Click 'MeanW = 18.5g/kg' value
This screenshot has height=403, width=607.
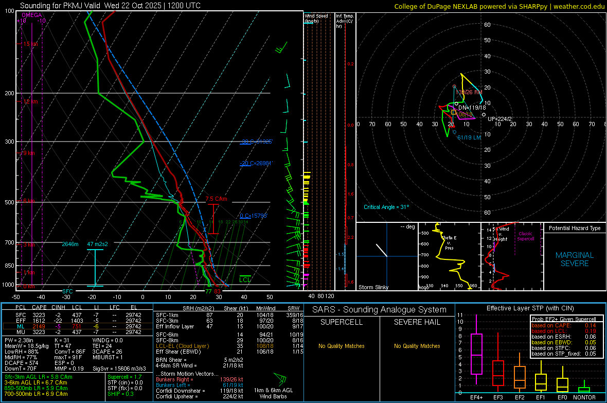click(x=27, y=346)
